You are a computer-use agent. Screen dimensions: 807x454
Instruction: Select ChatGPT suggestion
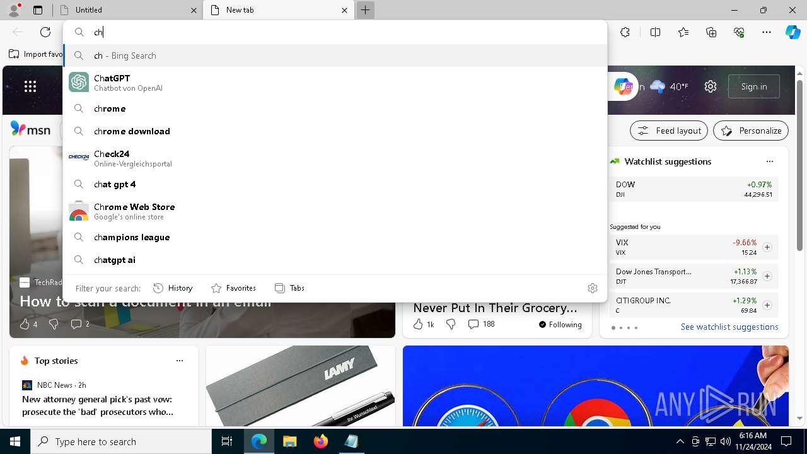tap(335, 83)
